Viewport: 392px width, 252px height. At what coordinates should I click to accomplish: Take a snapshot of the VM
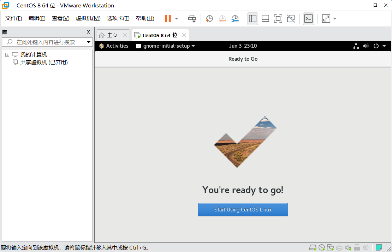click(209, 18)
